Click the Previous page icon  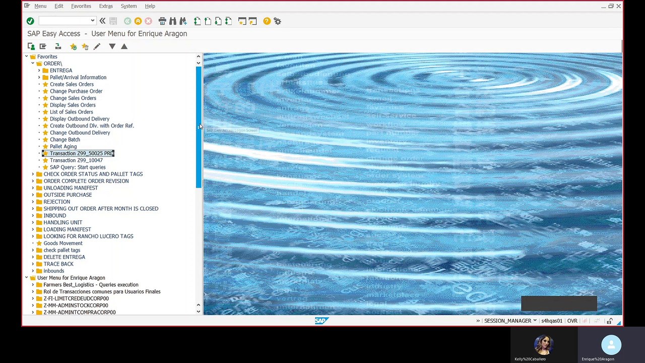point(208,21)
